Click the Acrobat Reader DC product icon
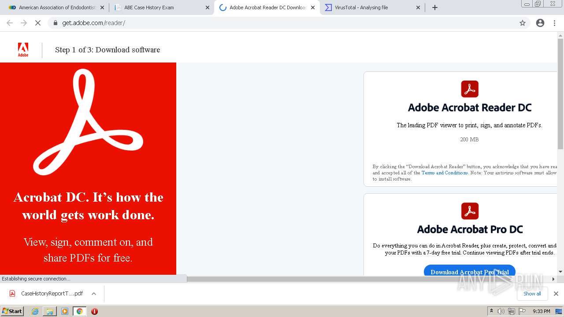 (x=470, y=89)
